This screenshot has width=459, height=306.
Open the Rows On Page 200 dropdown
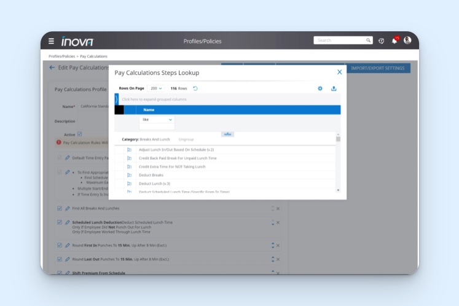tap(155, 88)
